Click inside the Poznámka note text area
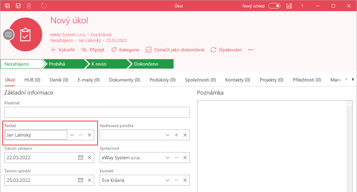357x192 pixels. click(x=272, y=146)
